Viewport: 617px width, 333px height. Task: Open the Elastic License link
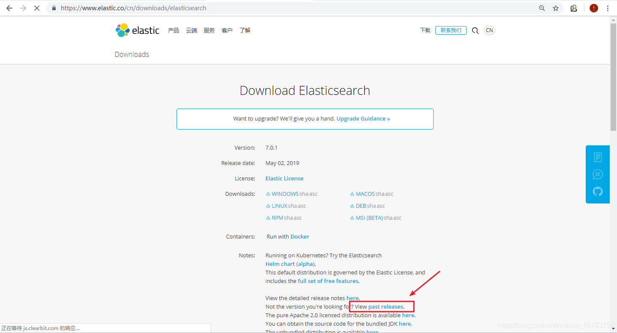click(x=285, y=179)
